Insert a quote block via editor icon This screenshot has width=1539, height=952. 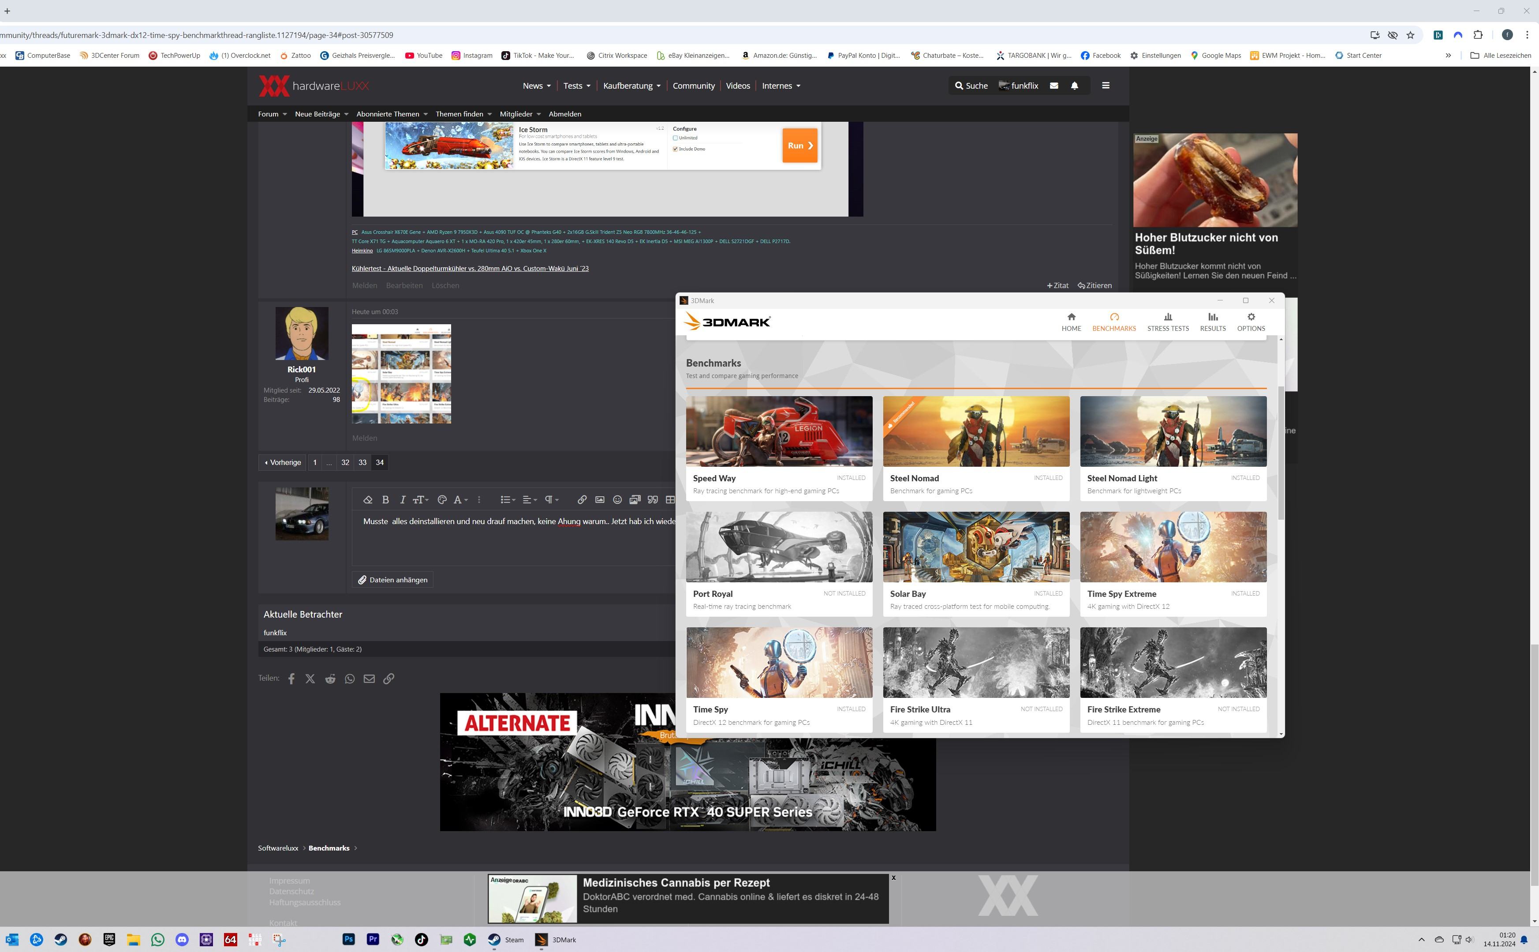click(653, 499)
